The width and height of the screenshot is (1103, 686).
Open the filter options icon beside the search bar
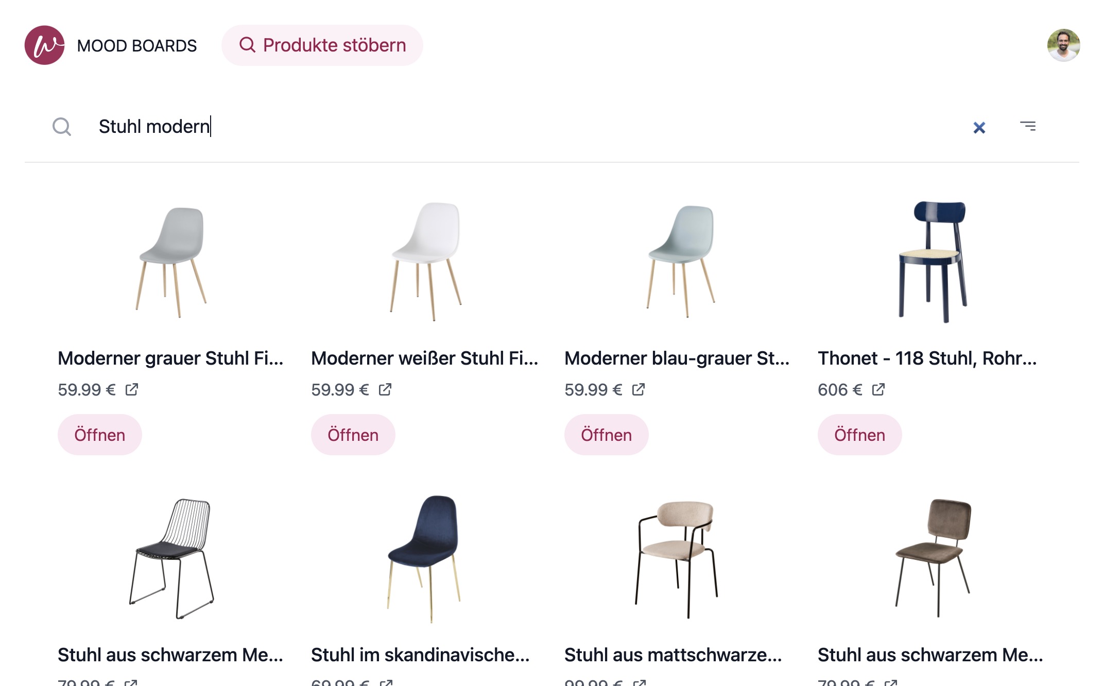1028,127
